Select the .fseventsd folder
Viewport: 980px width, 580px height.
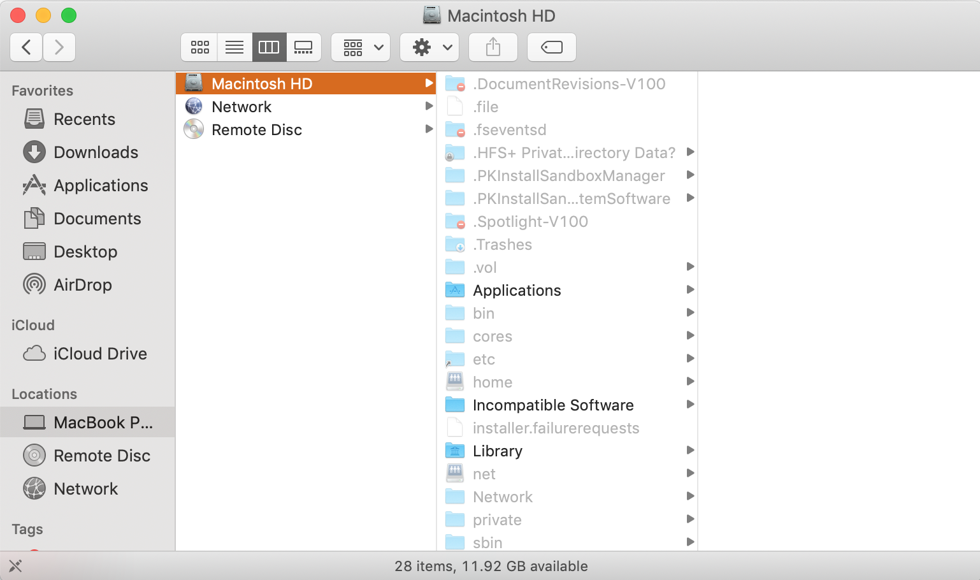click(567, 129)
